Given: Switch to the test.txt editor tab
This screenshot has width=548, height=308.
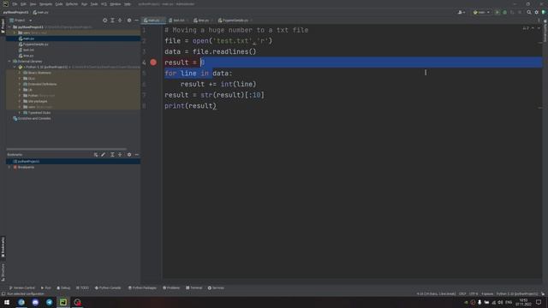Looking at the screenshot, I should pyautogui.click(x=179, y=21).
